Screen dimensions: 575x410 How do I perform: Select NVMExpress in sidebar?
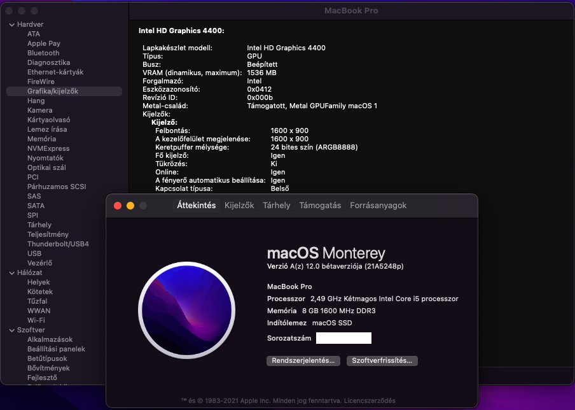point(48,148)
